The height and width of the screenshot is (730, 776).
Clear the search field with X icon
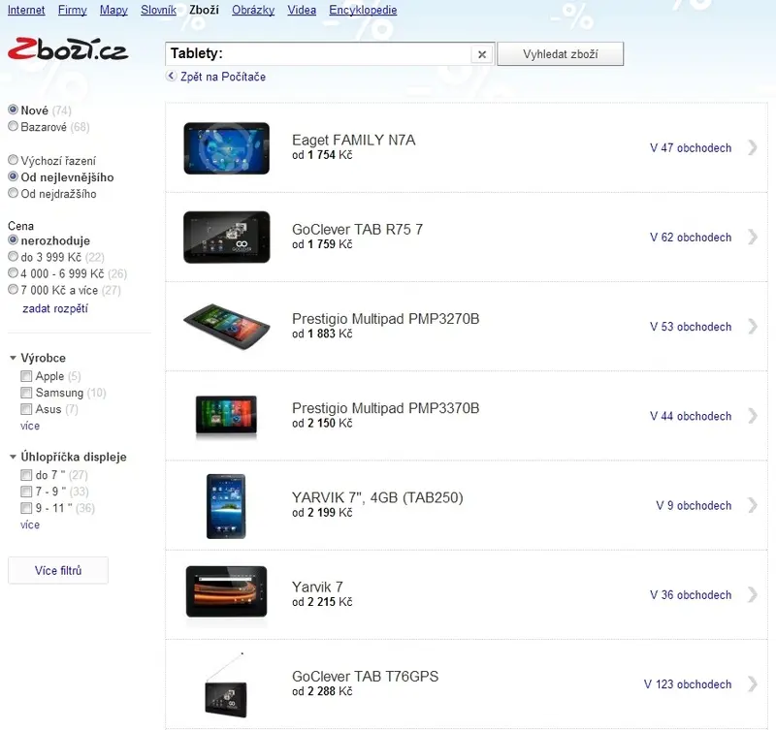click(482, 54)
